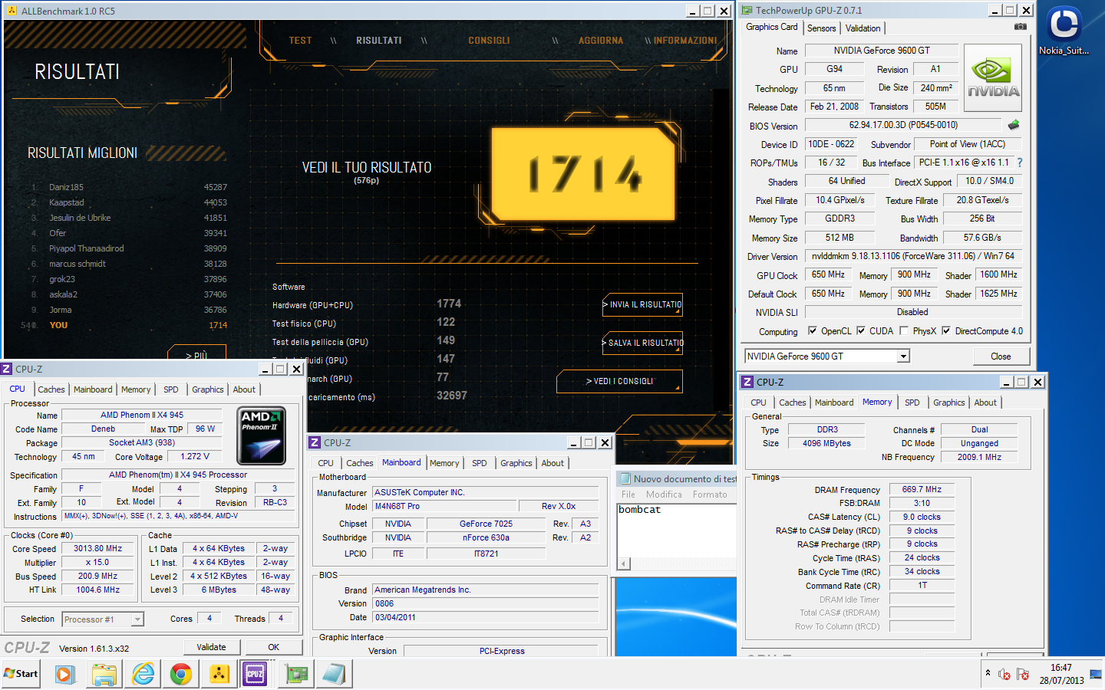Click the Close button in GPU-Z
The width and height of the screenshot is (1105, 690).
(1001, 356)
